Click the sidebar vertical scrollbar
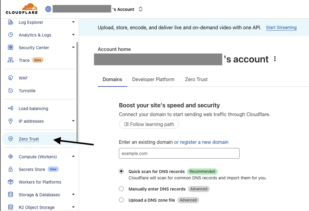The width and height of the screenshot is (309, 211). click(77, 92)
